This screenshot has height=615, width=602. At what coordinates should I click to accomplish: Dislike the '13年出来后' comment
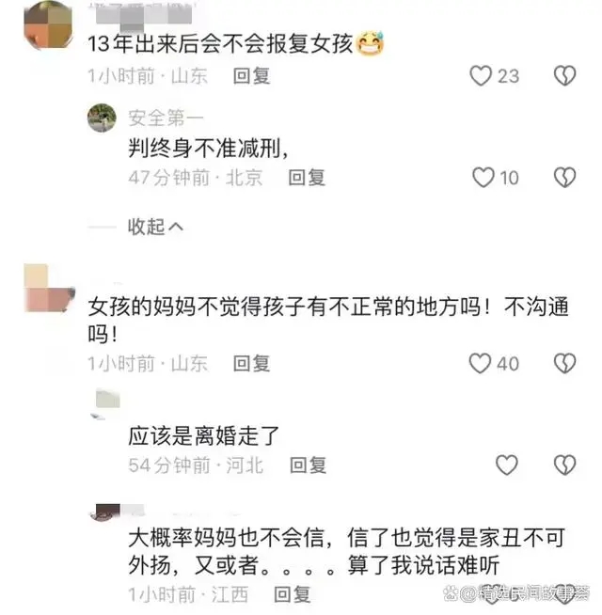pyautogui.click(x=564, y=75)
